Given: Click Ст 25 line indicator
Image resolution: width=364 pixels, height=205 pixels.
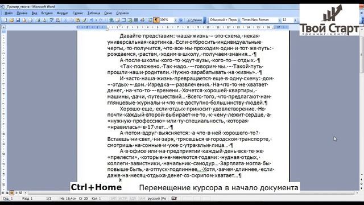Looking at the screenshot, I should click(84, 199).
